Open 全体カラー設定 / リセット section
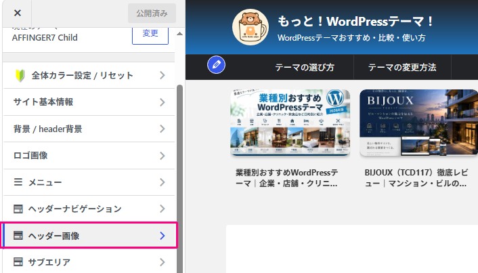This screenshot has width=478, height=273. point(89,75)
